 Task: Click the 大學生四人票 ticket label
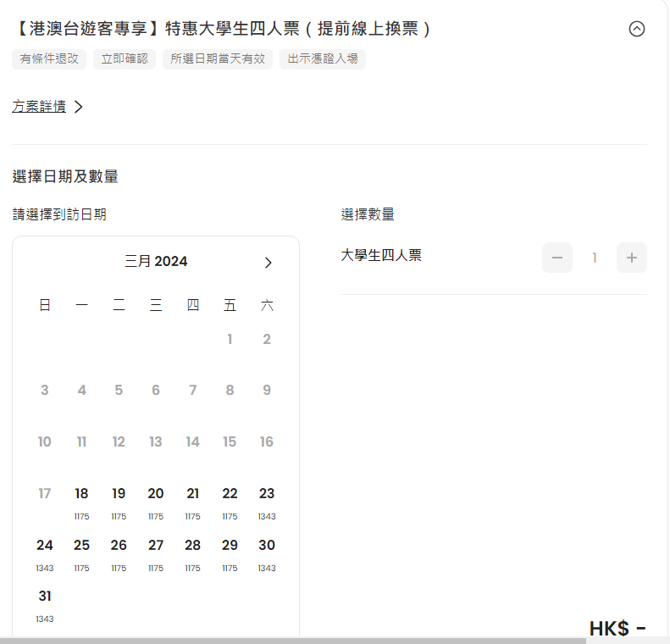point(381,256)
